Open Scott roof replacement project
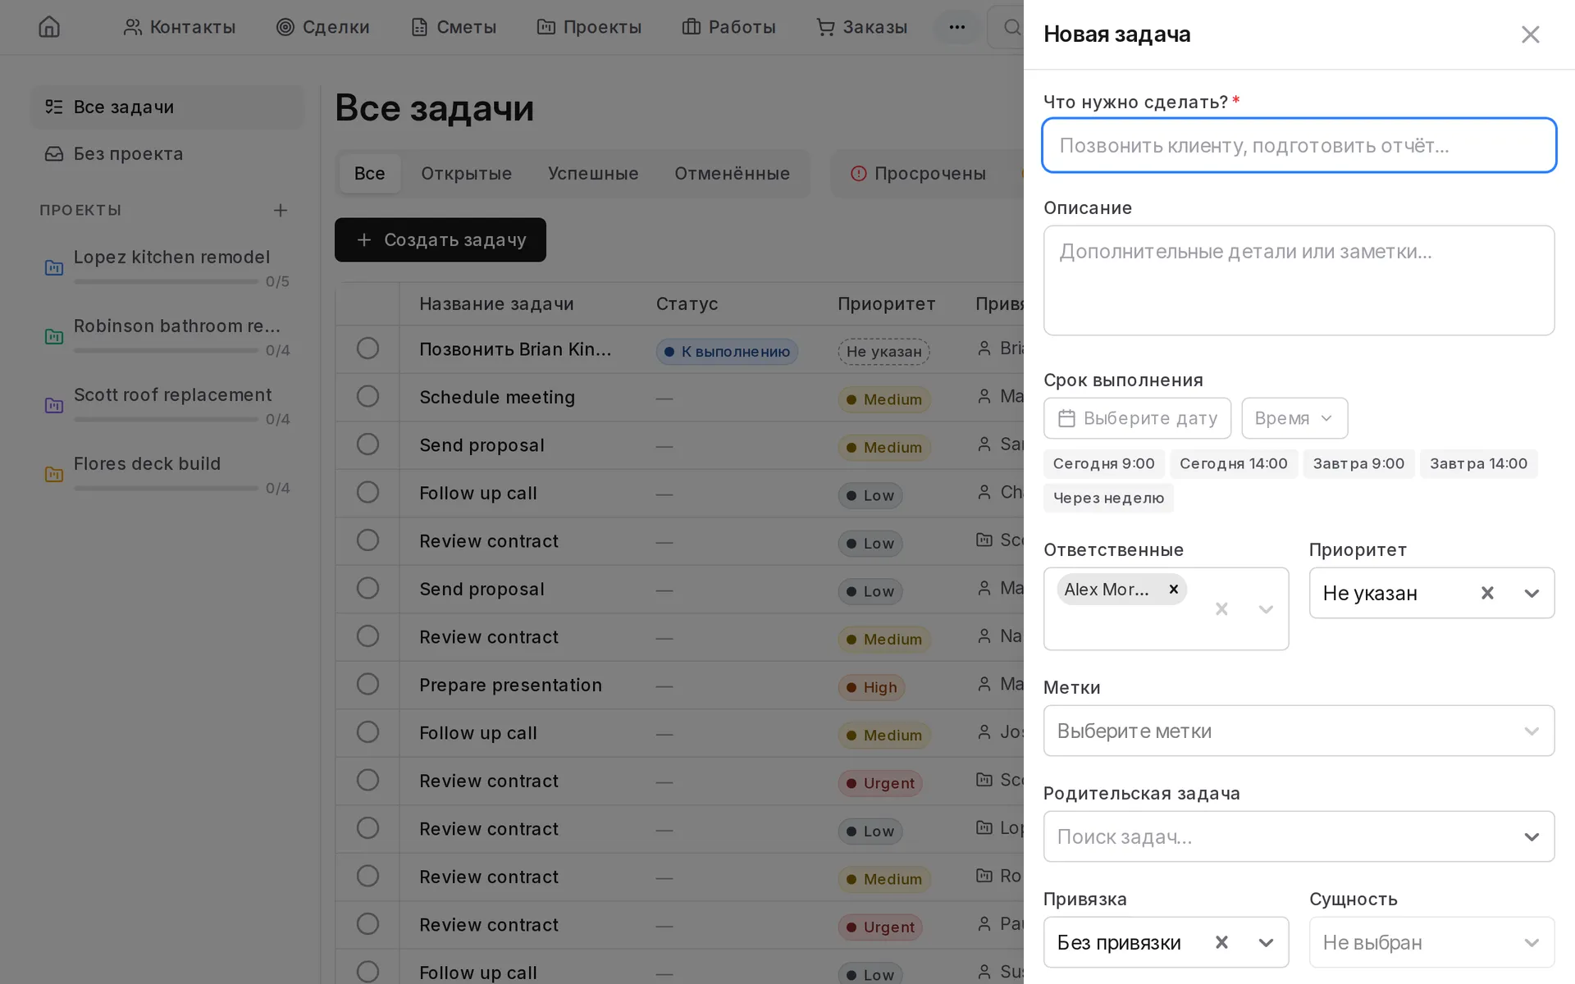This screenshot has width=1575, height=984. point(167,405)
